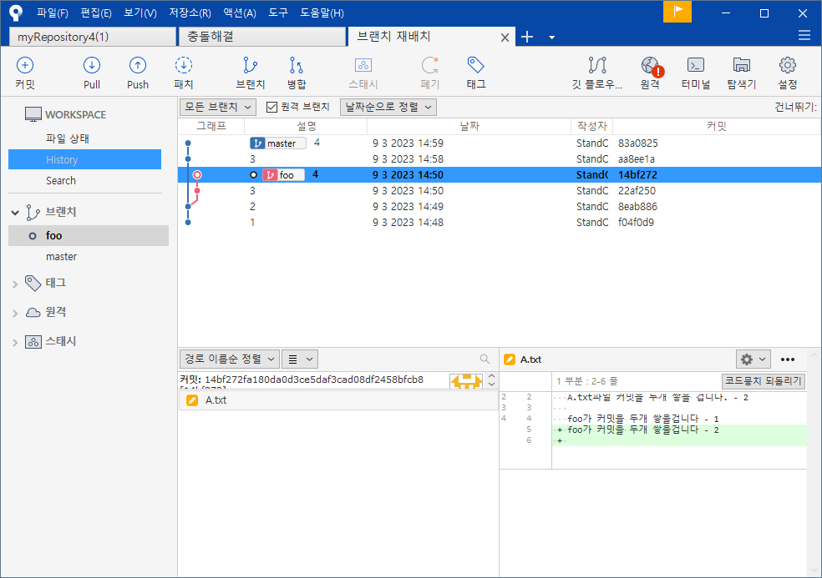Image resolution: width=822 pixels, height=578 pixels.
Task: Click the new tab plus icon
Action: [x=527, y=37]
